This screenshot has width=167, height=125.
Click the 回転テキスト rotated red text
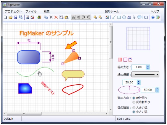(x=48, y=88)
